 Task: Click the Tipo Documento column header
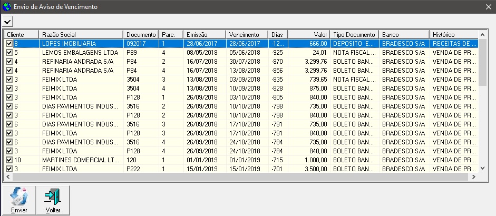[x=354, y=34]
